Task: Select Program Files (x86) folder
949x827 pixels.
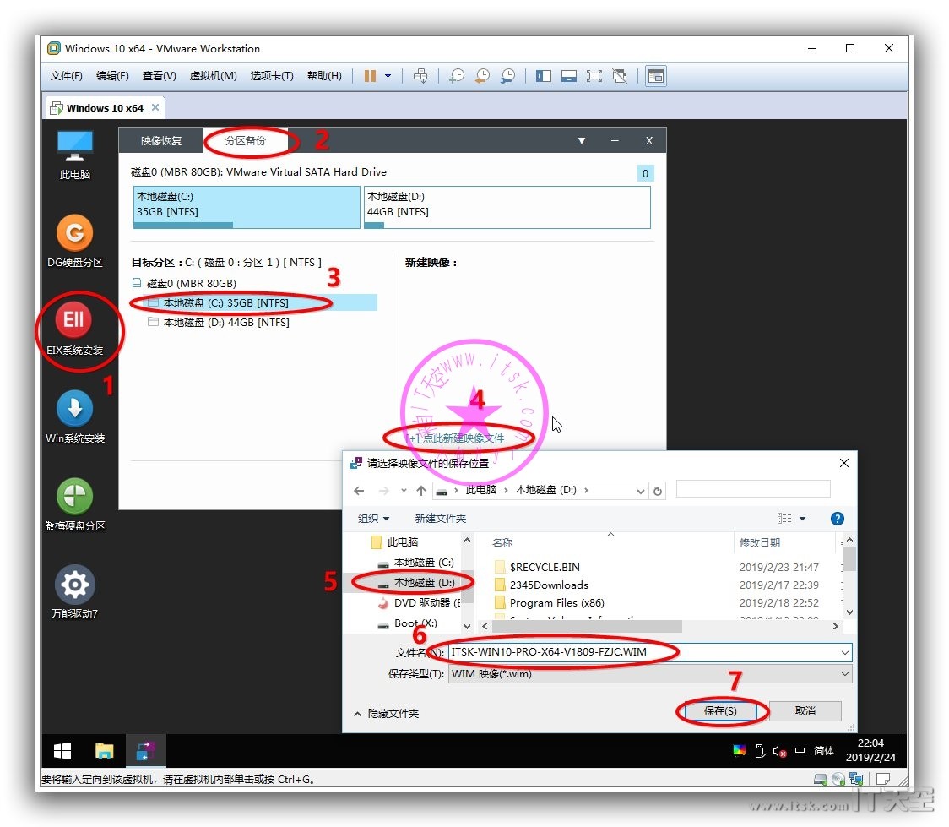Action: tap(550, 603)
